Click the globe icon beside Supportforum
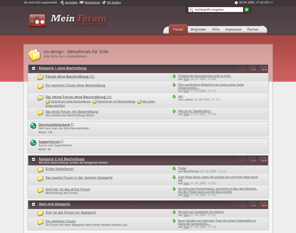Viewport: 296px width, 233px height. [33, 143]
